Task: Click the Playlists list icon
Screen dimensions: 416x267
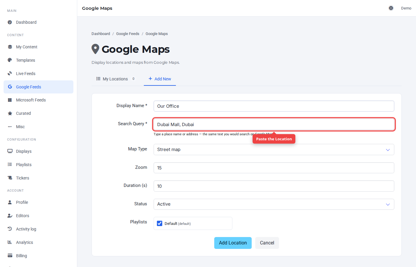Action: pyautogui.click(x=10, y=165)
